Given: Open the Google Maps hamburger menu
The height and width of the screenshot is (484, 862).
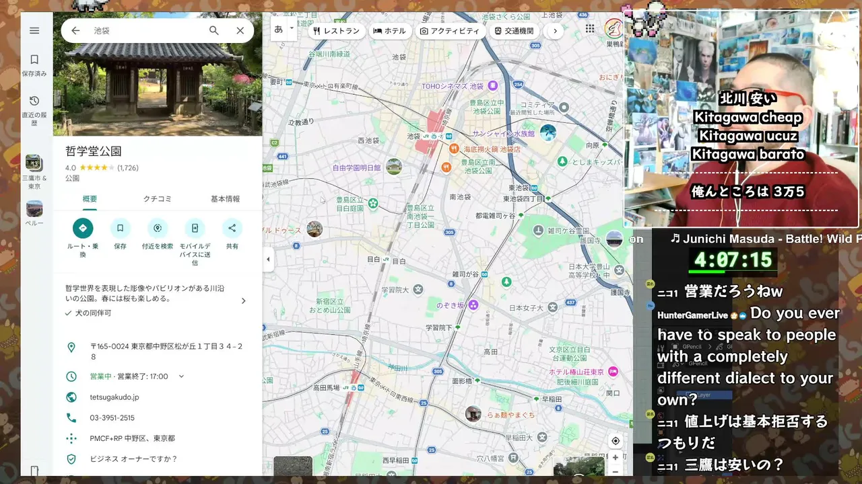Looking at the screenshot, I should (34, 30).
